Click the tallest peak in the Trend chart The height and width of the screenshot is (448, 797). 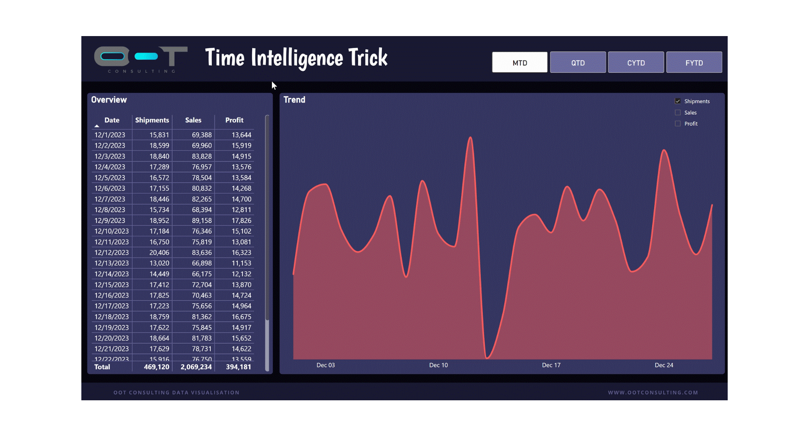tap(470, 137)
